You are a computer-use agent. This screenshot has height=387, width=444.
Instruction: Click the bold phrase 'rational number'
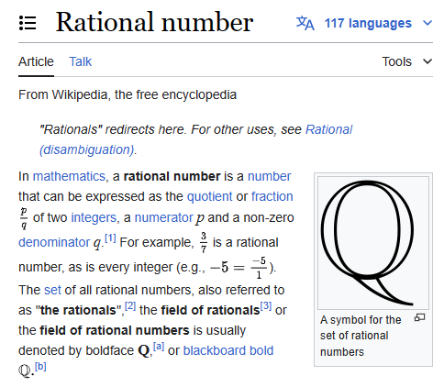[172, 176]
